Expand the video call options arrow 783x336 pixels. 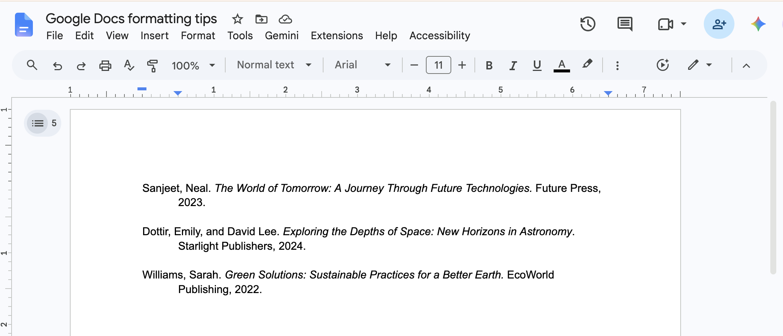click(684, 24)
